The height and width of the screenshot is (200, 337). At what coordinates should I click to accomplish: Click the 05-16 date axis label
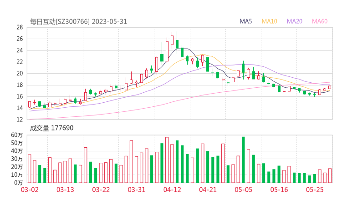(x=279, y=190)
